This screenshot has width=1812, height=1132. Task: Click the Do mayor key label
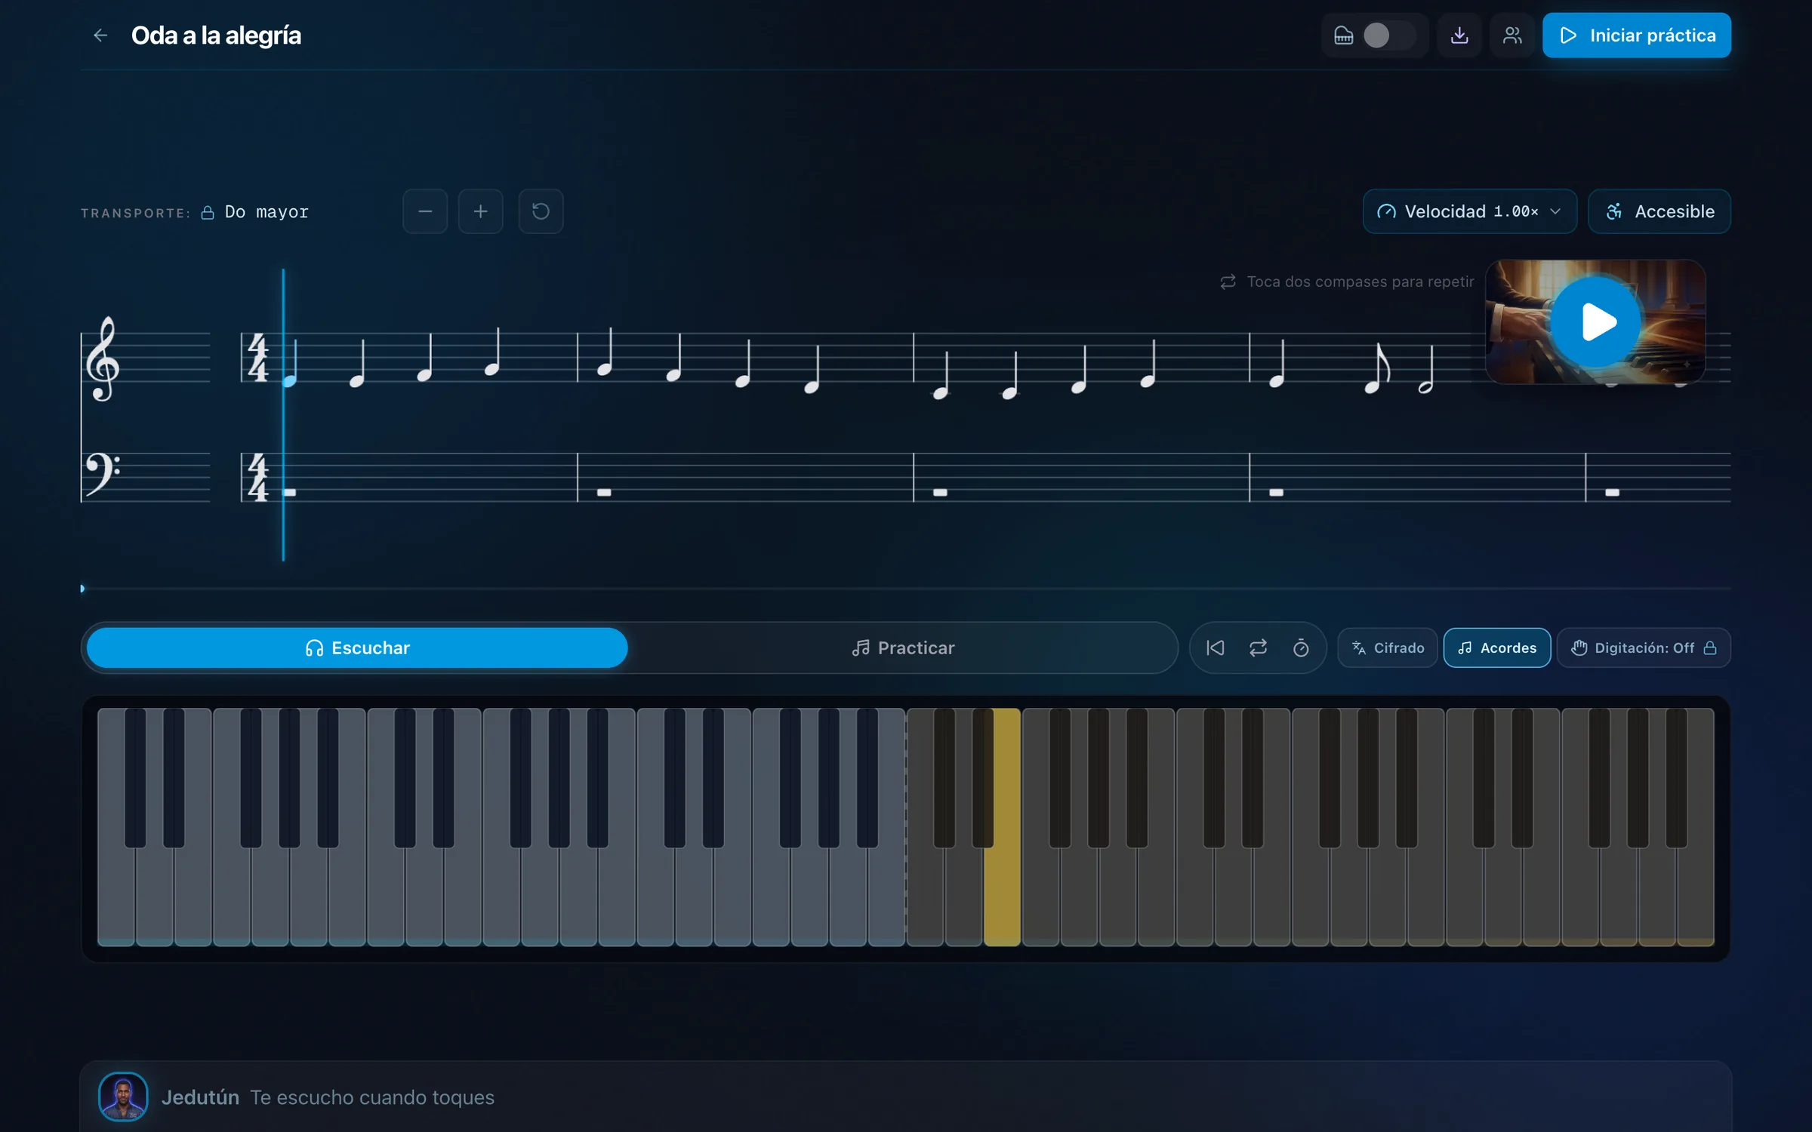pos(267,212)
